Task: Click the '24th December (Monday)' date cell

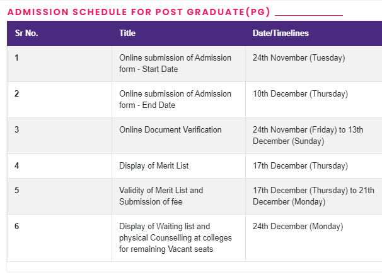Action: 298,226
